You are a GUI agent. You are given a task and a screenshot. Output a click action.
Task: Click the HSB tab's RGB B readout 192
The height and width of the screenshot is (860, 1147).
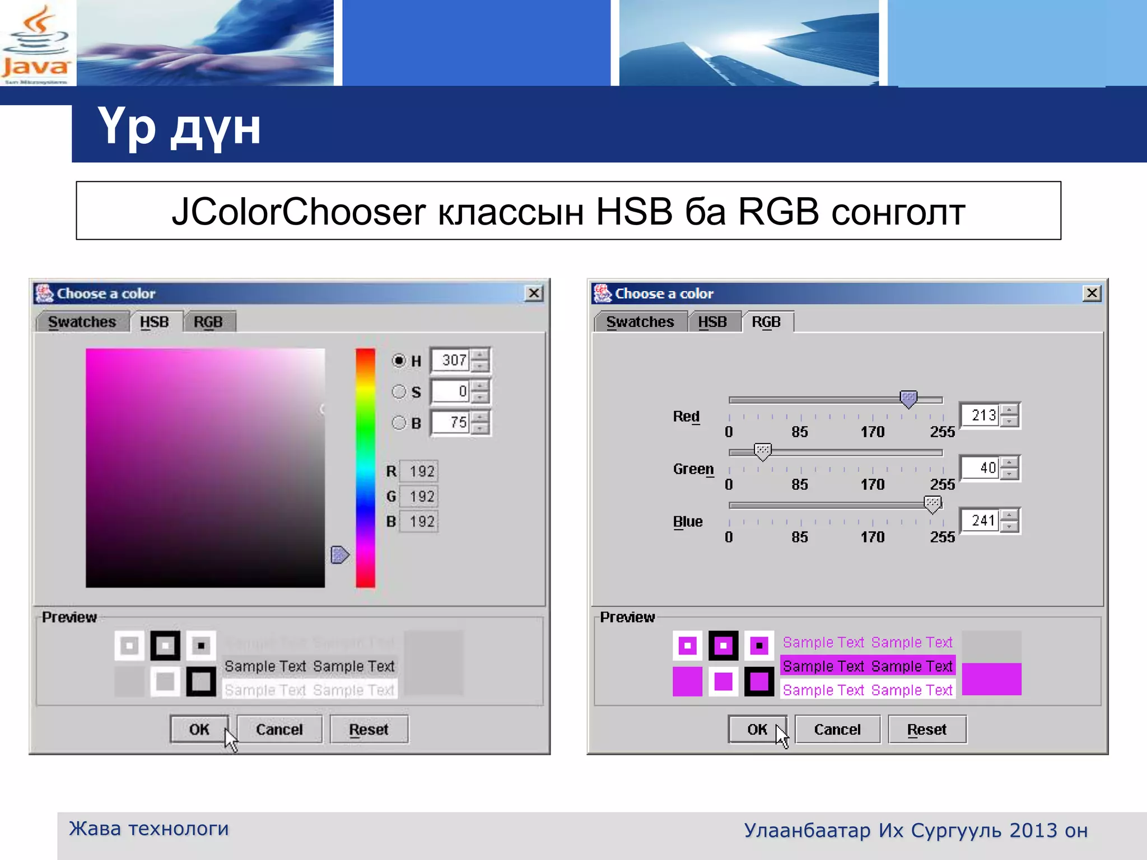click(x=419, y=521)
